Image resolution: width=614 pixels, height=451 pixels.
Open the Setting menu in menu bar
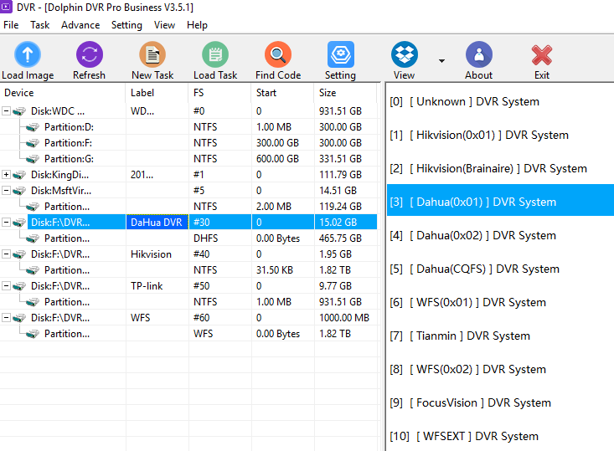coord(126,25)
